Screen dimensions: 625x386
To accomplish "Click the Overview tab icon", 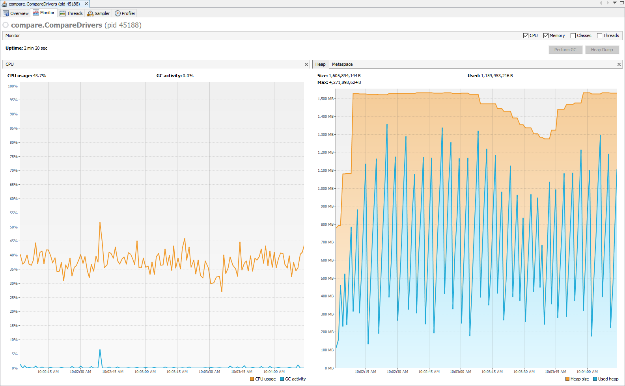I will (6, 13).
